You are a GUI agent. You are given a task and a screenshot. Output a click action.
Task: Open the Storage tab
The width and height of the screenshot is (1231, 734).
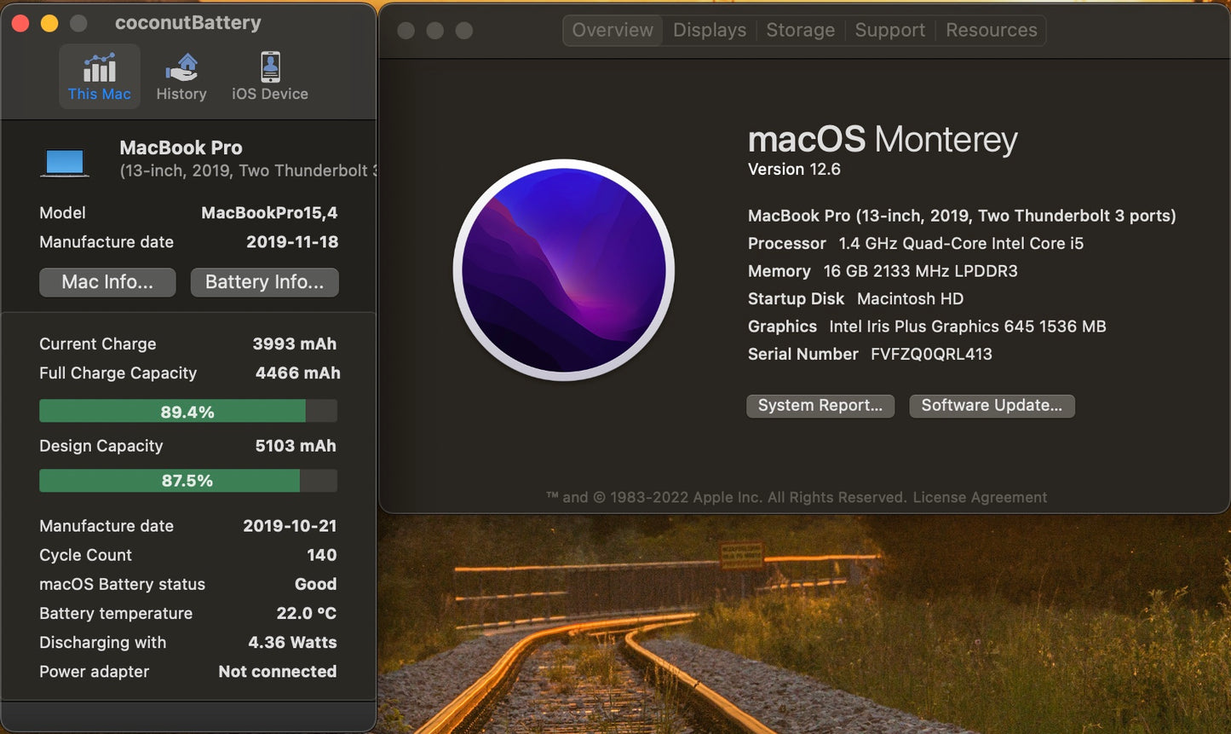click(x=799, y=30)
